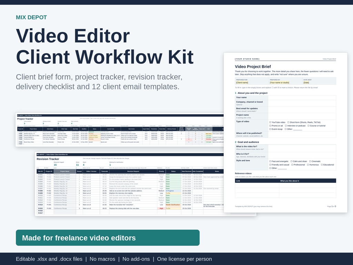Select the [Your name or studio] placeholder
This screenshot has width=353, height=265.
pyautogui.click(x=279, y=83)
